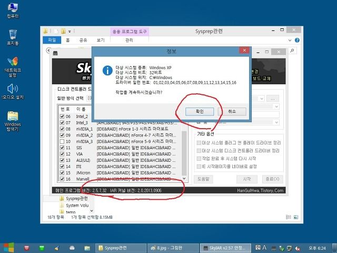
Task: Click the folder tree scroll-down arrow
Action: pos(92,211)
